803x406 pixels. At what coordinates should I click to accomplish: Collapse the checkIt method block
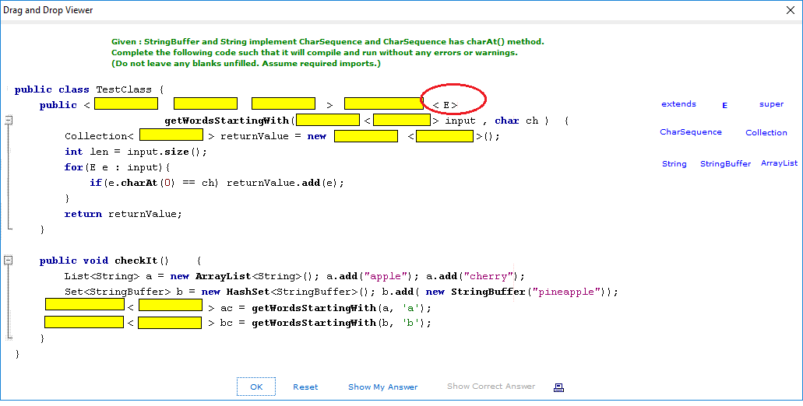point(9,261)
